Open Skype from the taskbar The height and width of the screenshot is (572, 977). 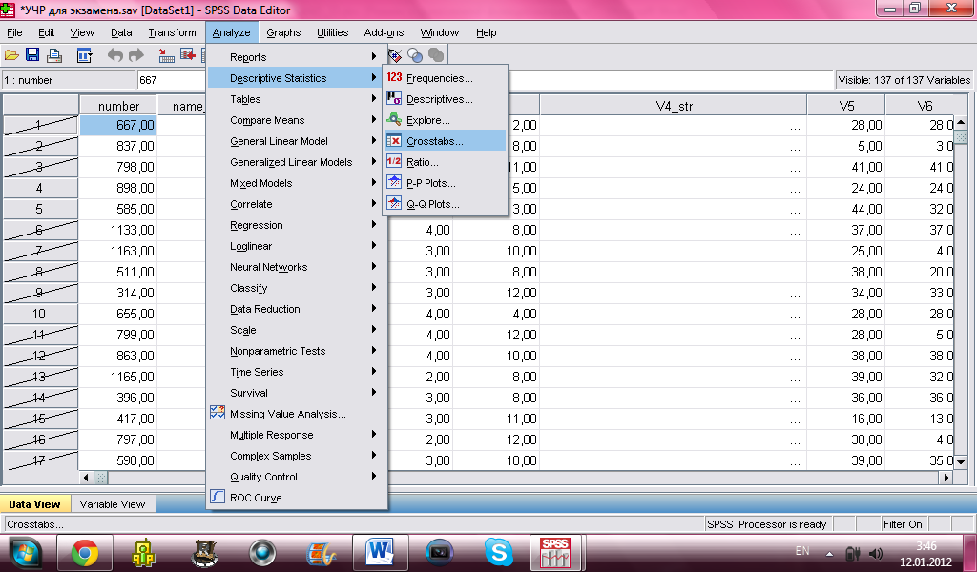tap(498, 553)
